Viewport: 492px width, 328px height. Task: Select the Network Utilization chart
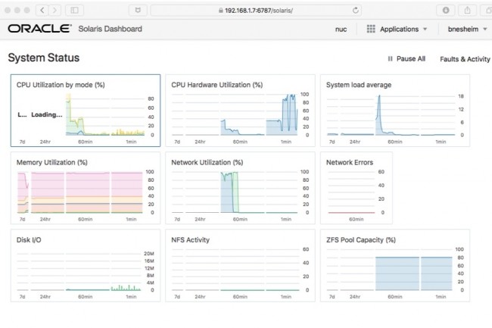240,188
